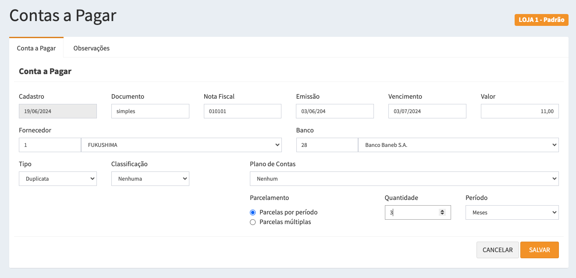The image size is (576, 278).
Task: Switch to the Observações tab
Action: 91,48
